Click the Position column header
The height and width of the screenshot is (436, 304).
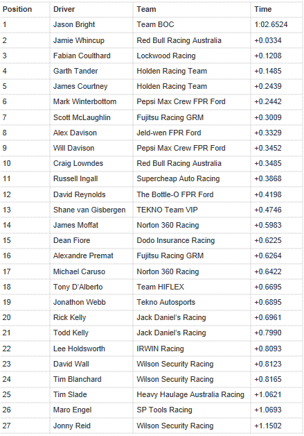[x=17, y=9]
